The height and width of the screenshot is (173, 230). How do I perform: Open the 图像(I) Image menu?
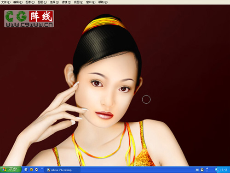pyautogui.click(x=30, y=2)
